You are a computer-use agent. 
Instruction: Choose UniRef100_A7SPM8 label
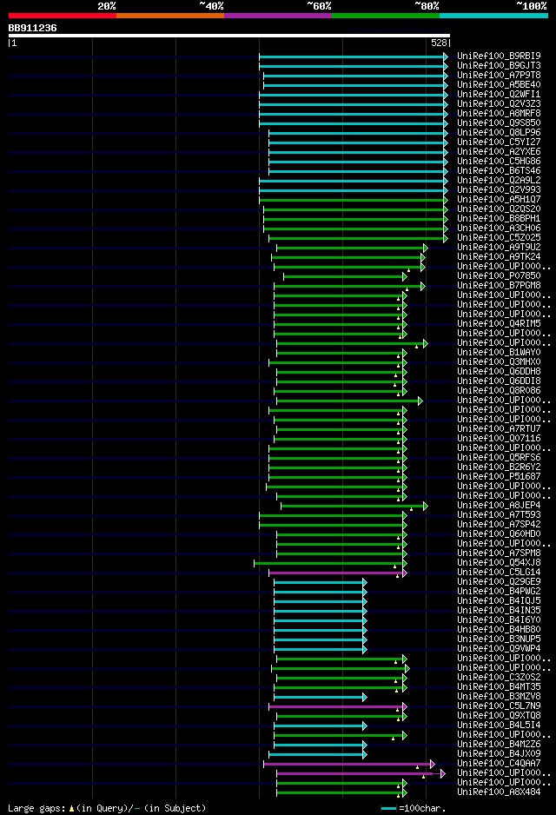pos(499,553)
